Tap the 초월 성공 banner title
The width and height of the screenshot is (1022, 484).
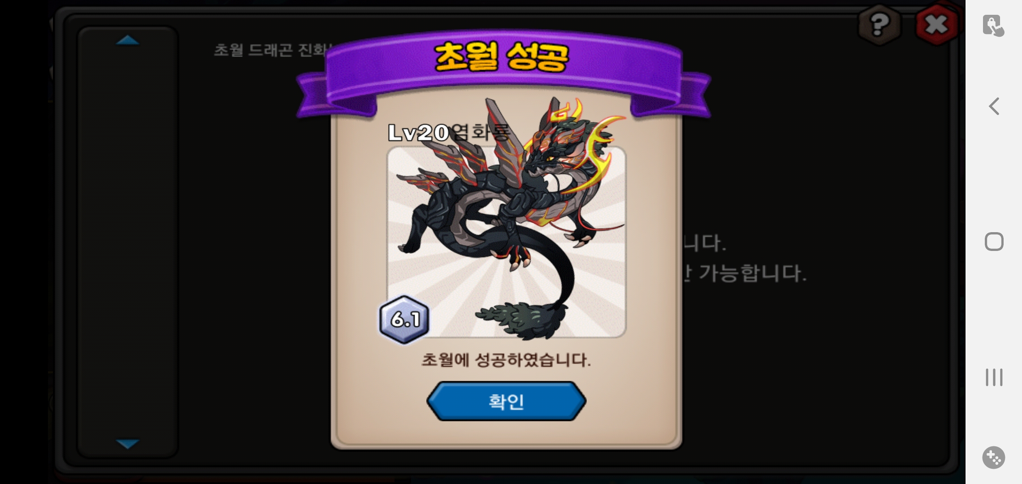point(502,57)
